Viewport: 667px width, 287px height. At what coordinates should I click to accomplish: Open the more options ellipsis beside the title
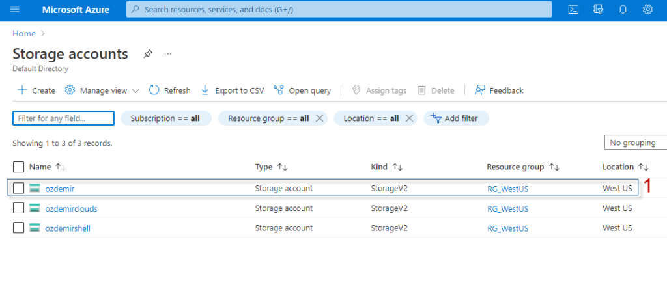[167, 54]
